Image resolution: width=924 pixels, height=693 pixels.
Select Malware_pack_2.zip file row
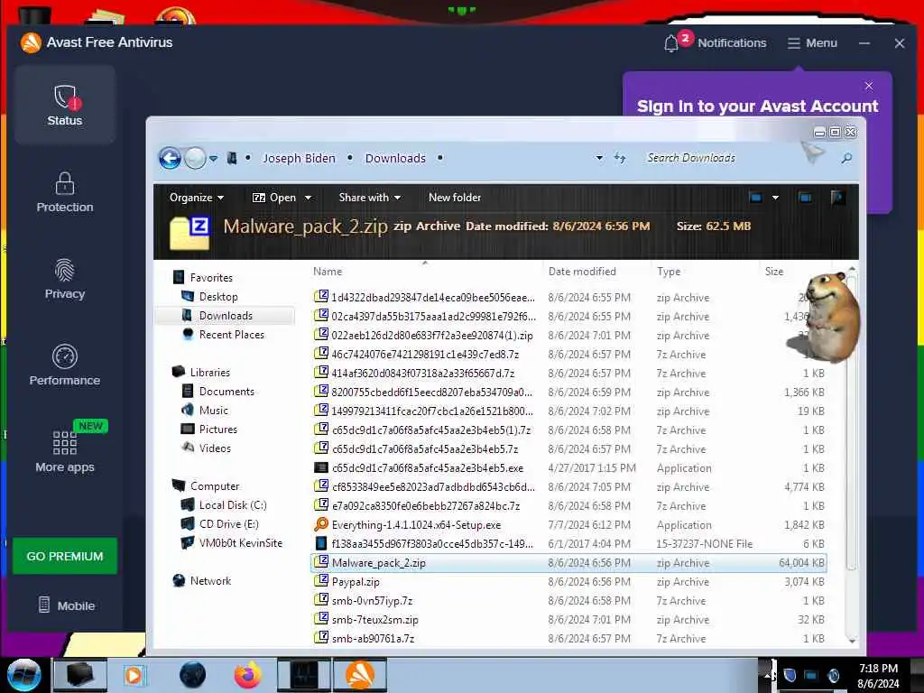(x=568, y=563)
